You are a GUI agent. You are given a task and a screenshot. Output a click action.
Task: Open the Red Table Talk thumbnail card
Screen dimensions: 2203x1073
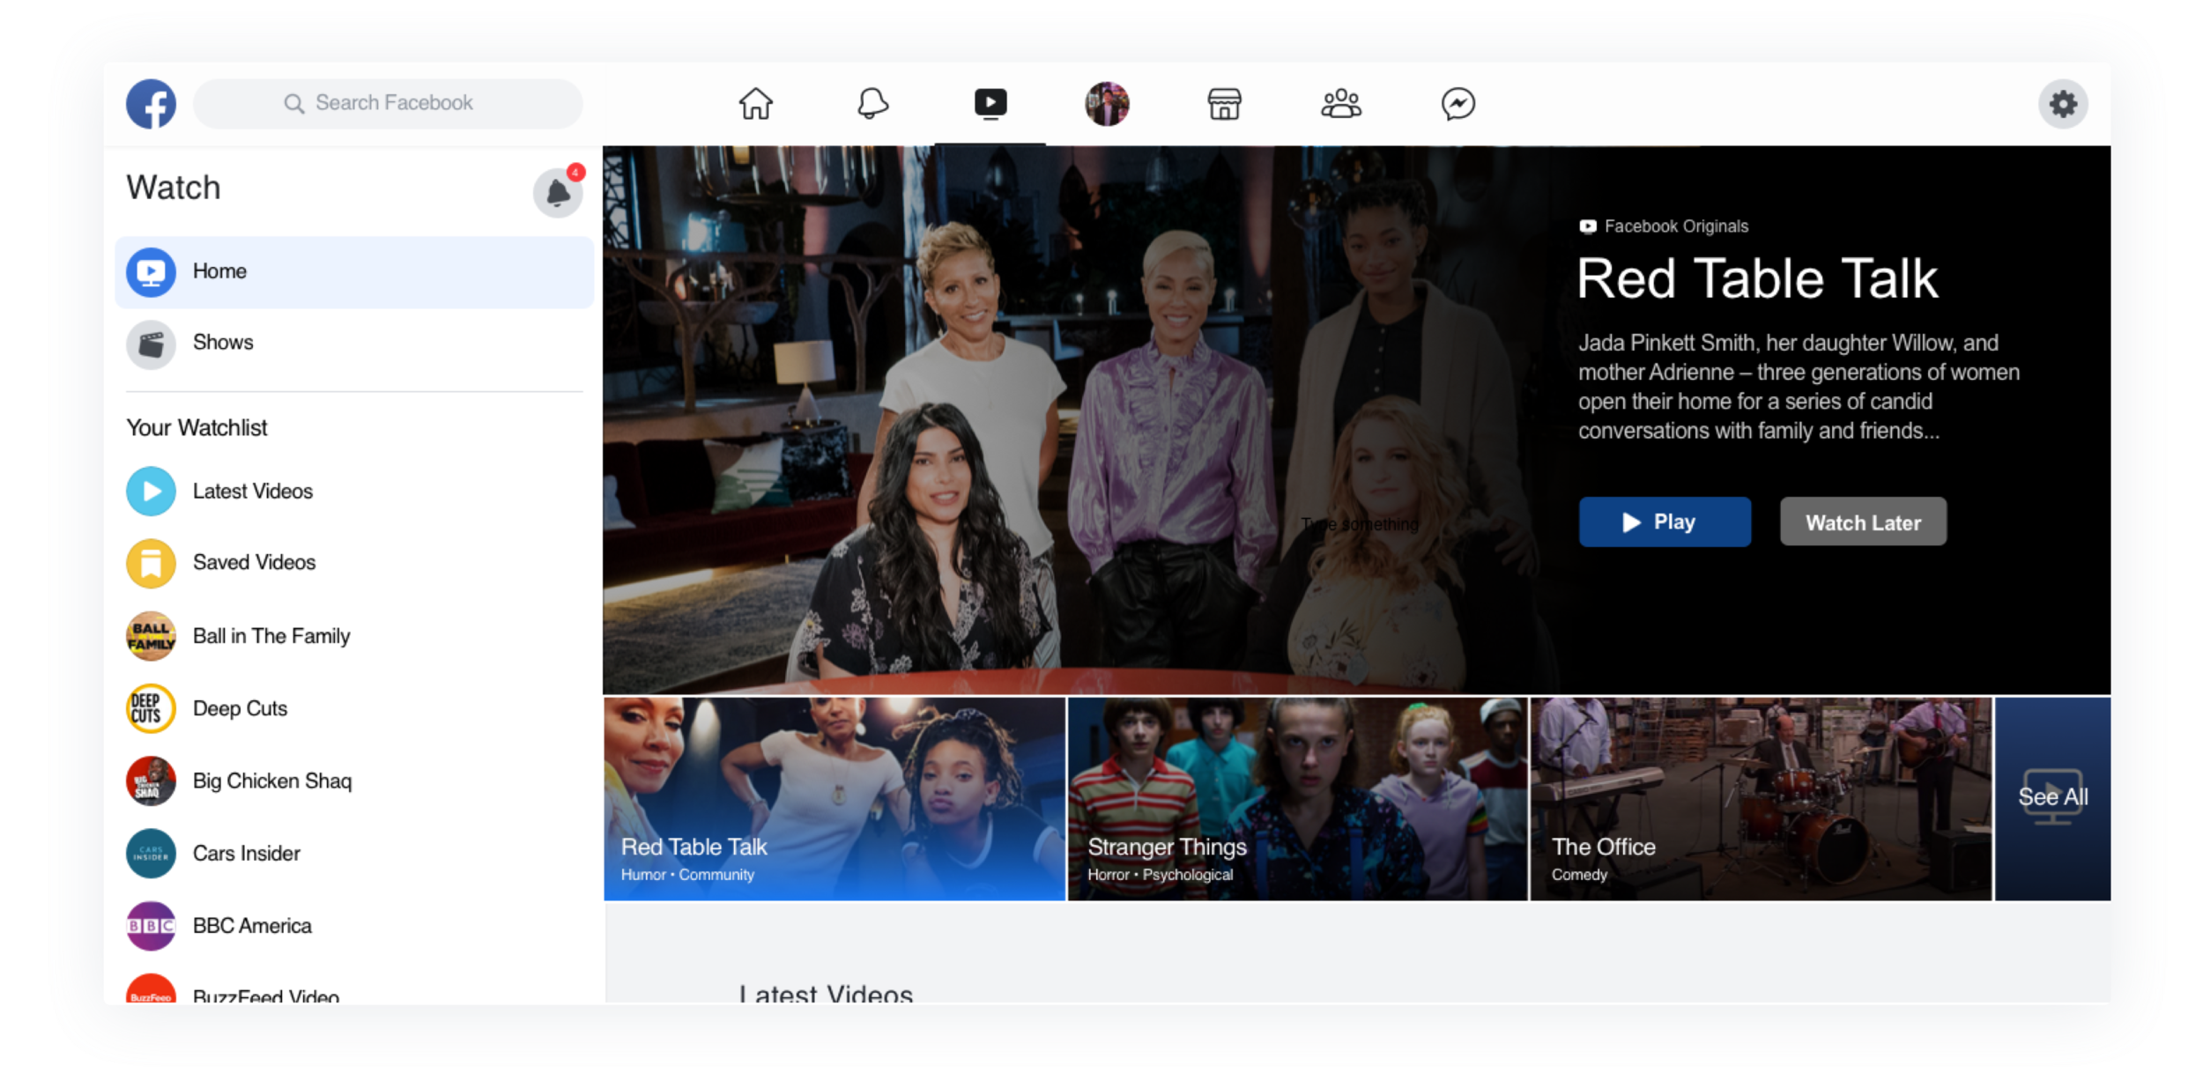tap(834, 799)
